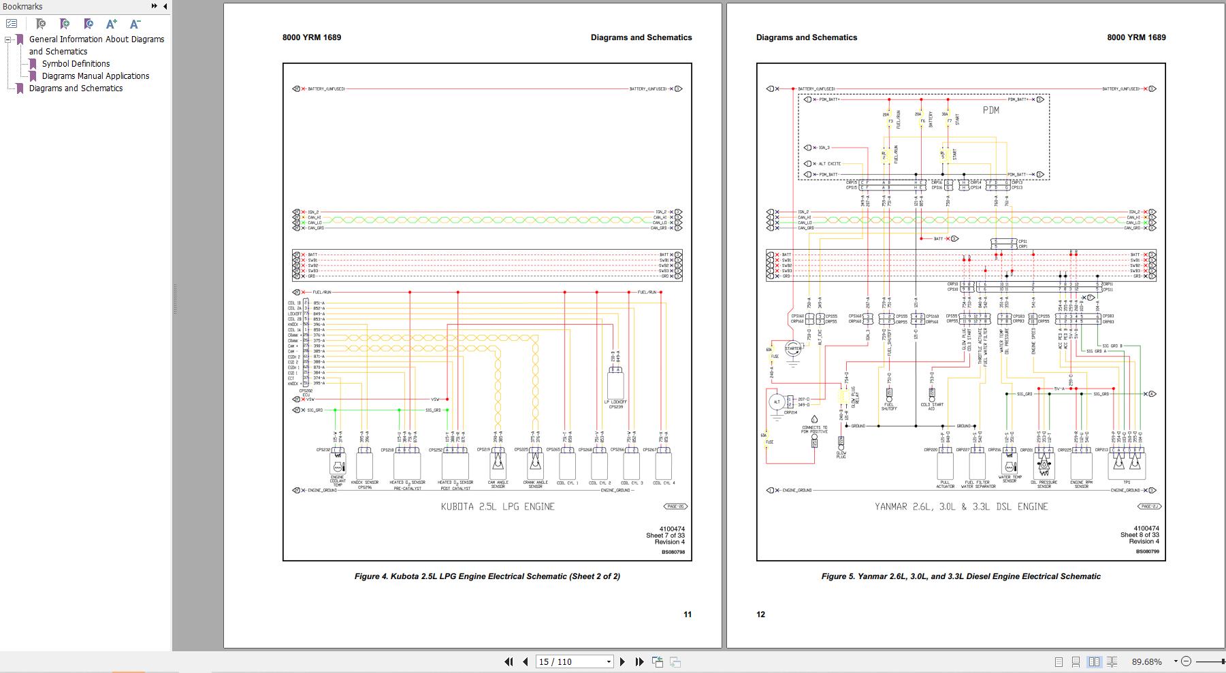Click the add new bookmark icon
Image resolution: width=1226 pixels, height=673 pixels.
click(65, 24)
